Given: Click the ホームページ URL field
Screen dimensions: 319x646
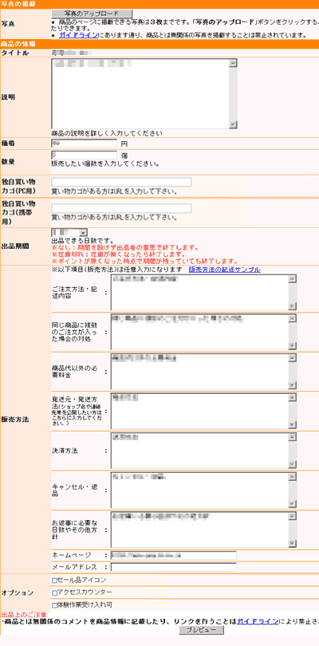Looking at the screenshot, I should click(x=174, y=555).
